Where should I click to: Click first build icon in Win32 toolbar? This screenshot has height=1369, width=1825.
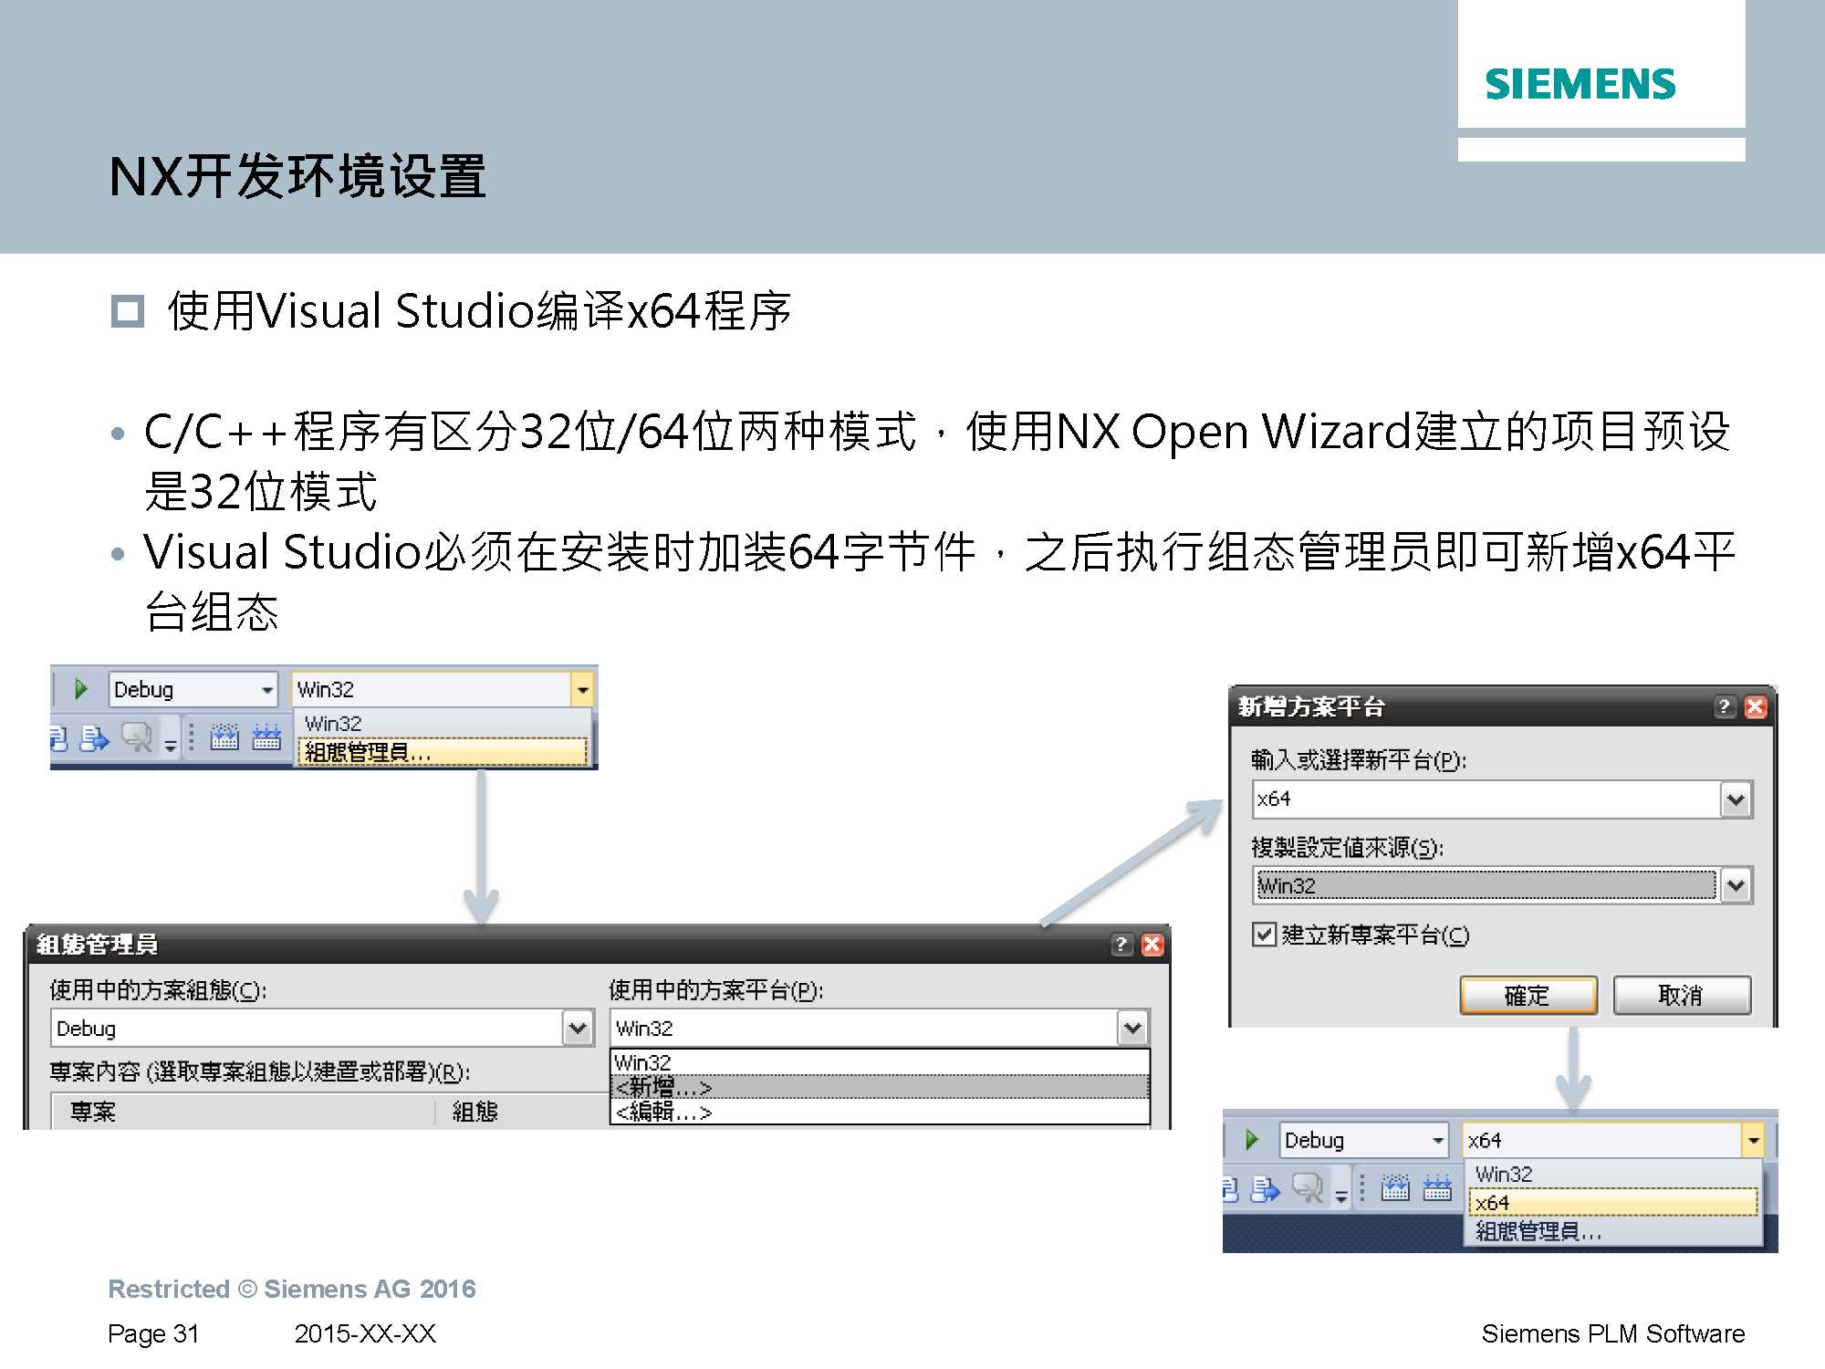coord(224,737)
